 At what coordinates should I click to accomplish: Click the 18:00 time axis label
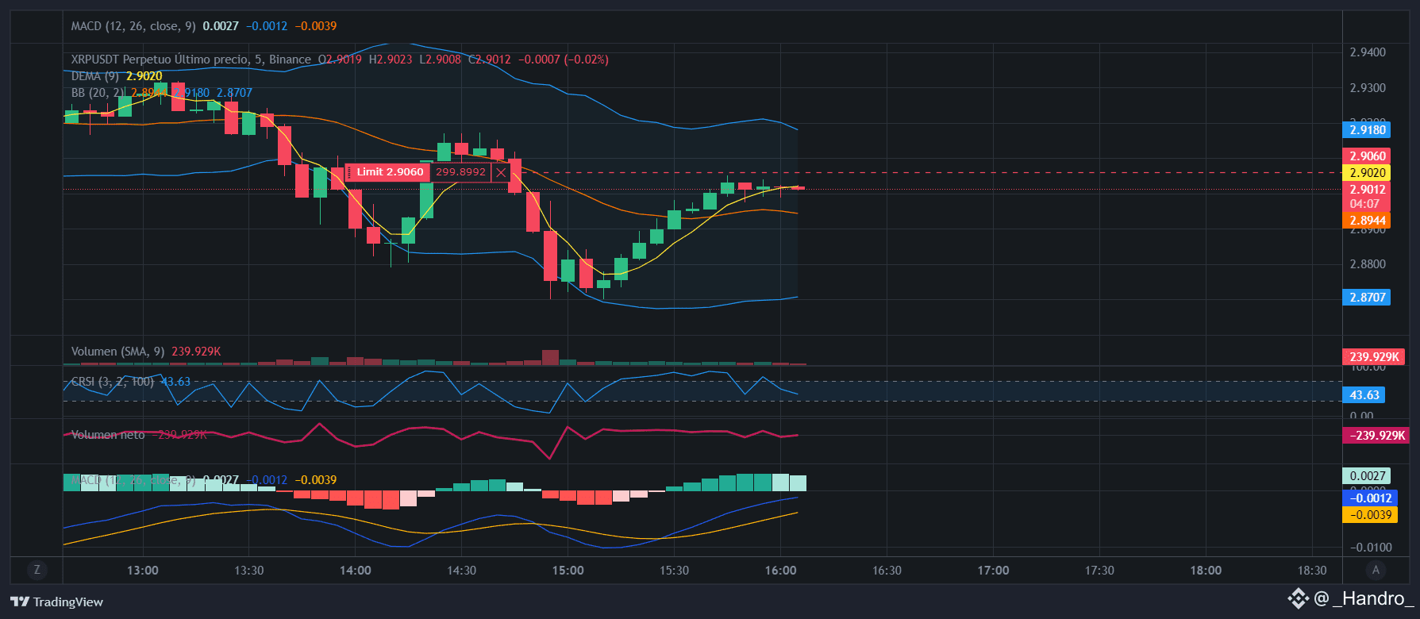1206,571
